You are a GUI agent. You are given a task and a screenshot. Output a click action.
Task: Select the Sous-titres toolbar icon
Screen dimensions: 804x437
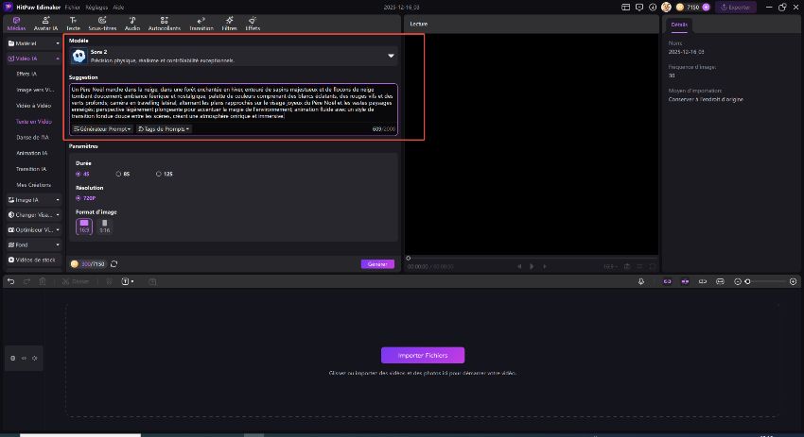(x=102, y=24)
